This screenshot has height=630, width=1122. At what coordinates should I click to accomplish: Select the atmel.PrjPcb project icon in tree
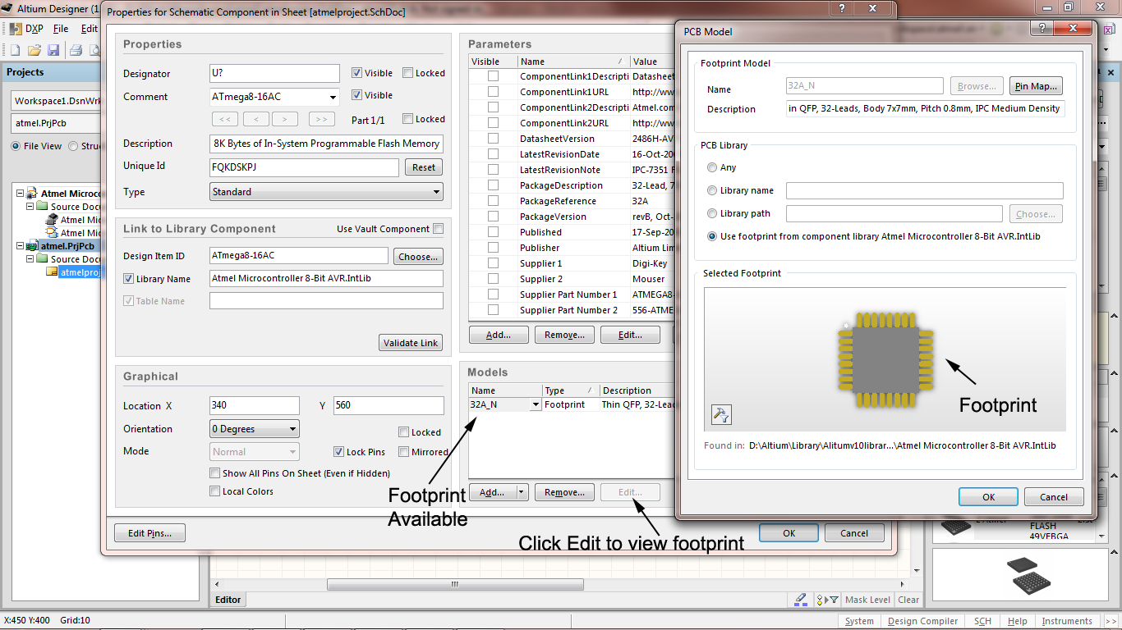coord(33,246)
